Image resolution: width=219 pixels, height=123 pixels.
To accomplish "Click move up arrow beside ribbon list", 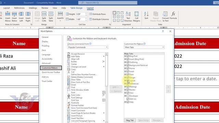I will click(168, 87).
